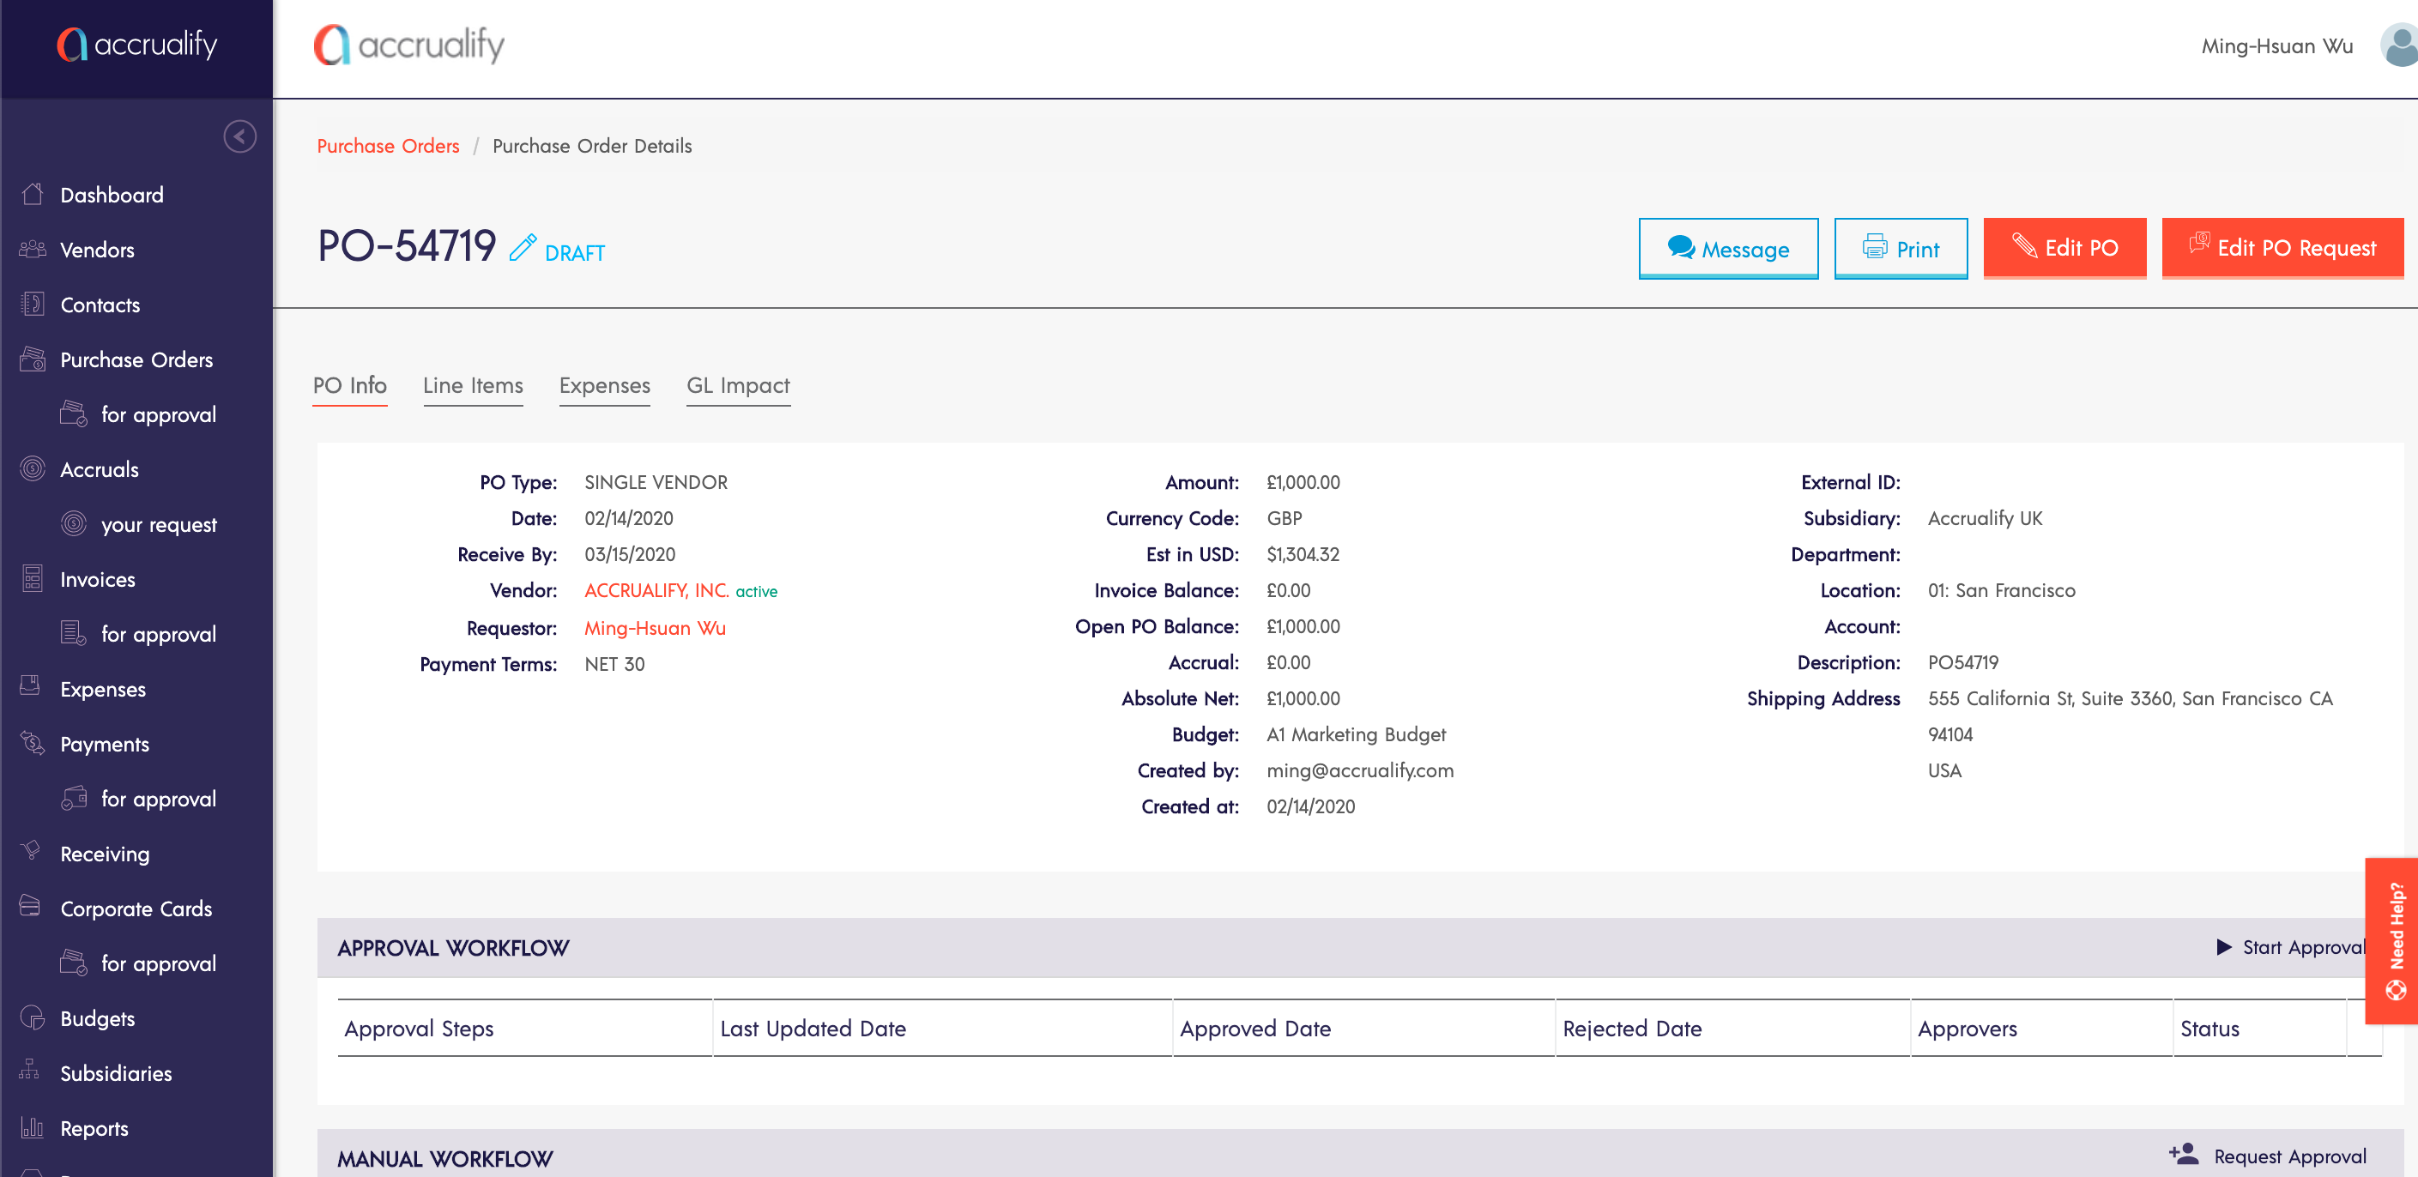This screenshot has width=2418, height=1177.
Task: Switch to the GL Impact tab
Action: click(x=738, y=386)
